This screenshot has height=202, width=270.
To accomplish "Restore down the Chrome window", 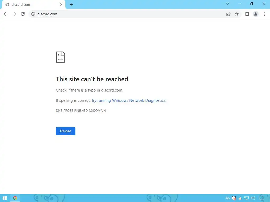I will coord(252,4).
